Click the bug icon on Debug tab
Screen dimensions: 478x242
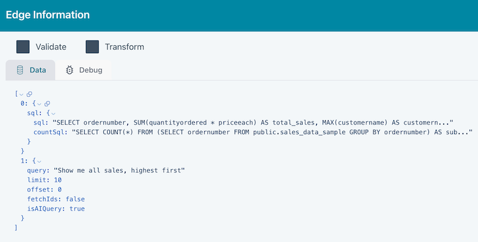pos(69,70)
